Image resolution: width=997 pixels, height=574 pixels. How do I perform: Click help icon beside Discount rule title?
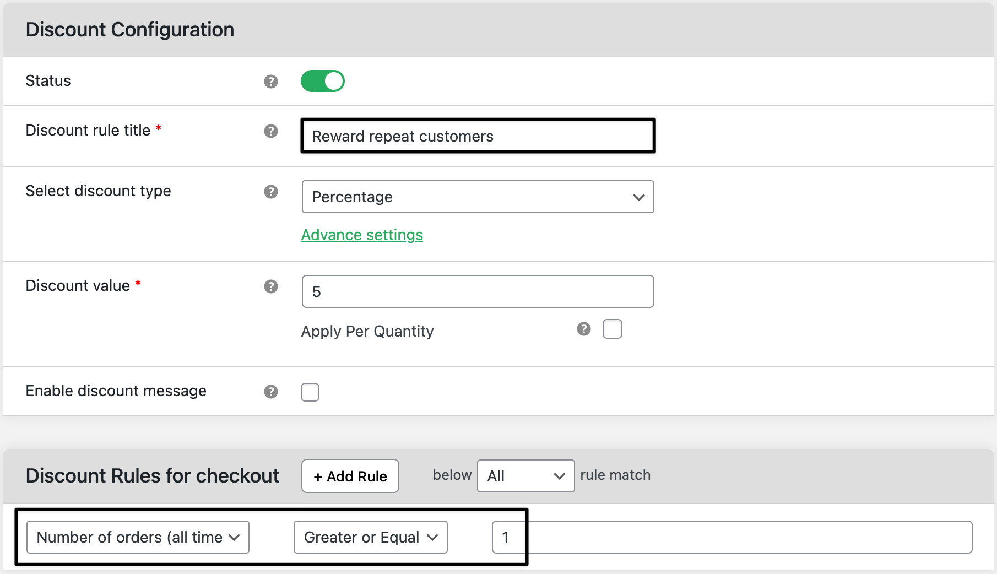click(x=270, y=131)
